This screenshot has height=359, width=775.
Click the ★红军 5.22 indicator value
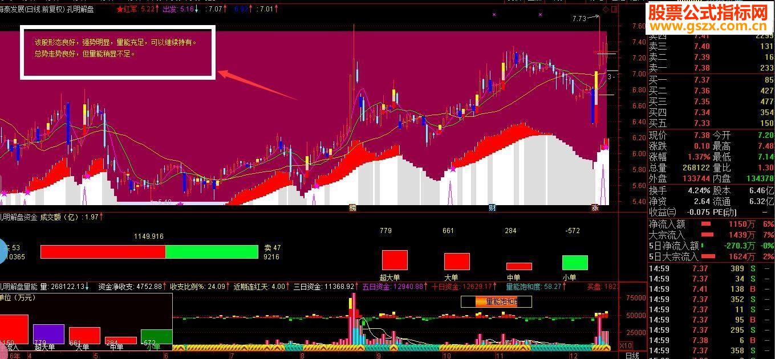tap(137, 9)
